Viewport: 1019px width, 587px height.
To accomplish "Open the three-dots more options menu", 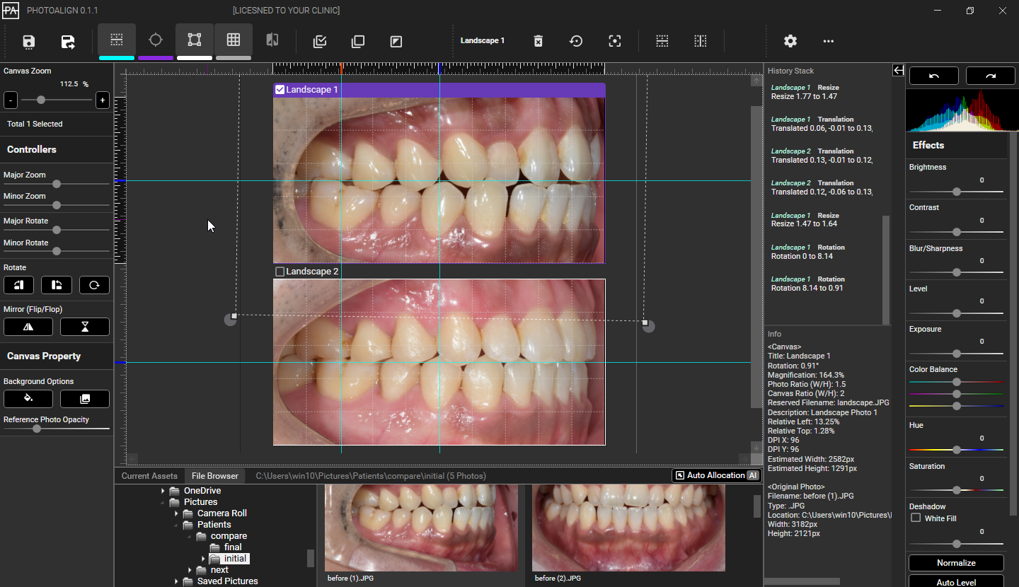I will pos(829,41).
